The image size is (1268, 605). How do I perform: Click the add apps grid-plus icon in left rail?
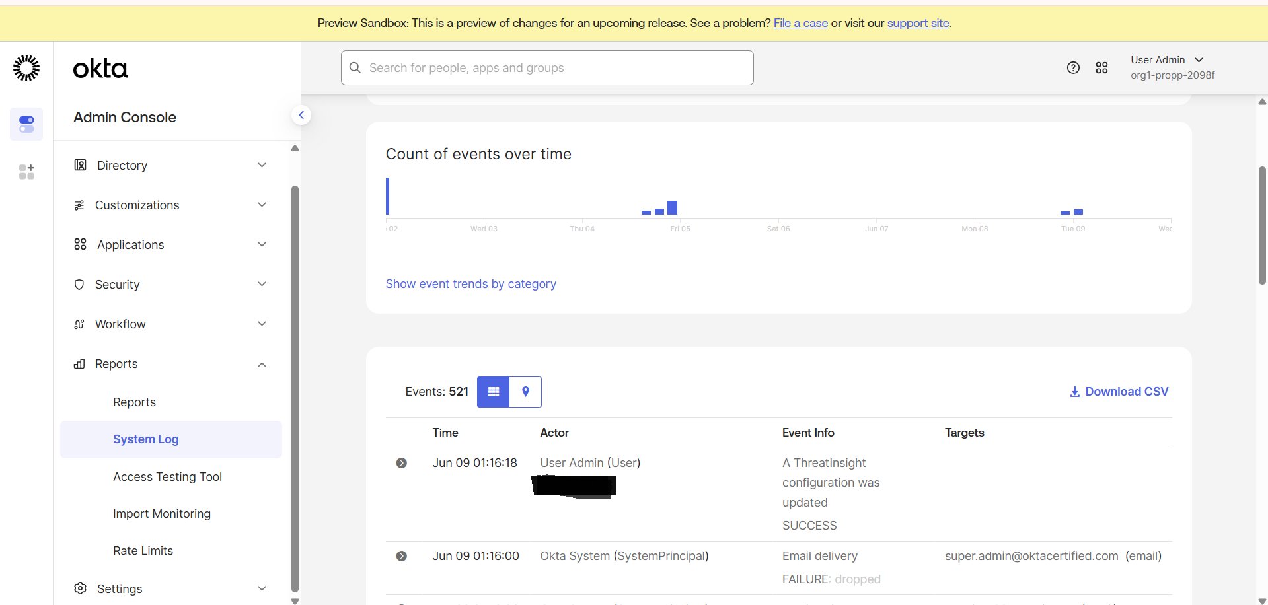[26, 172]
